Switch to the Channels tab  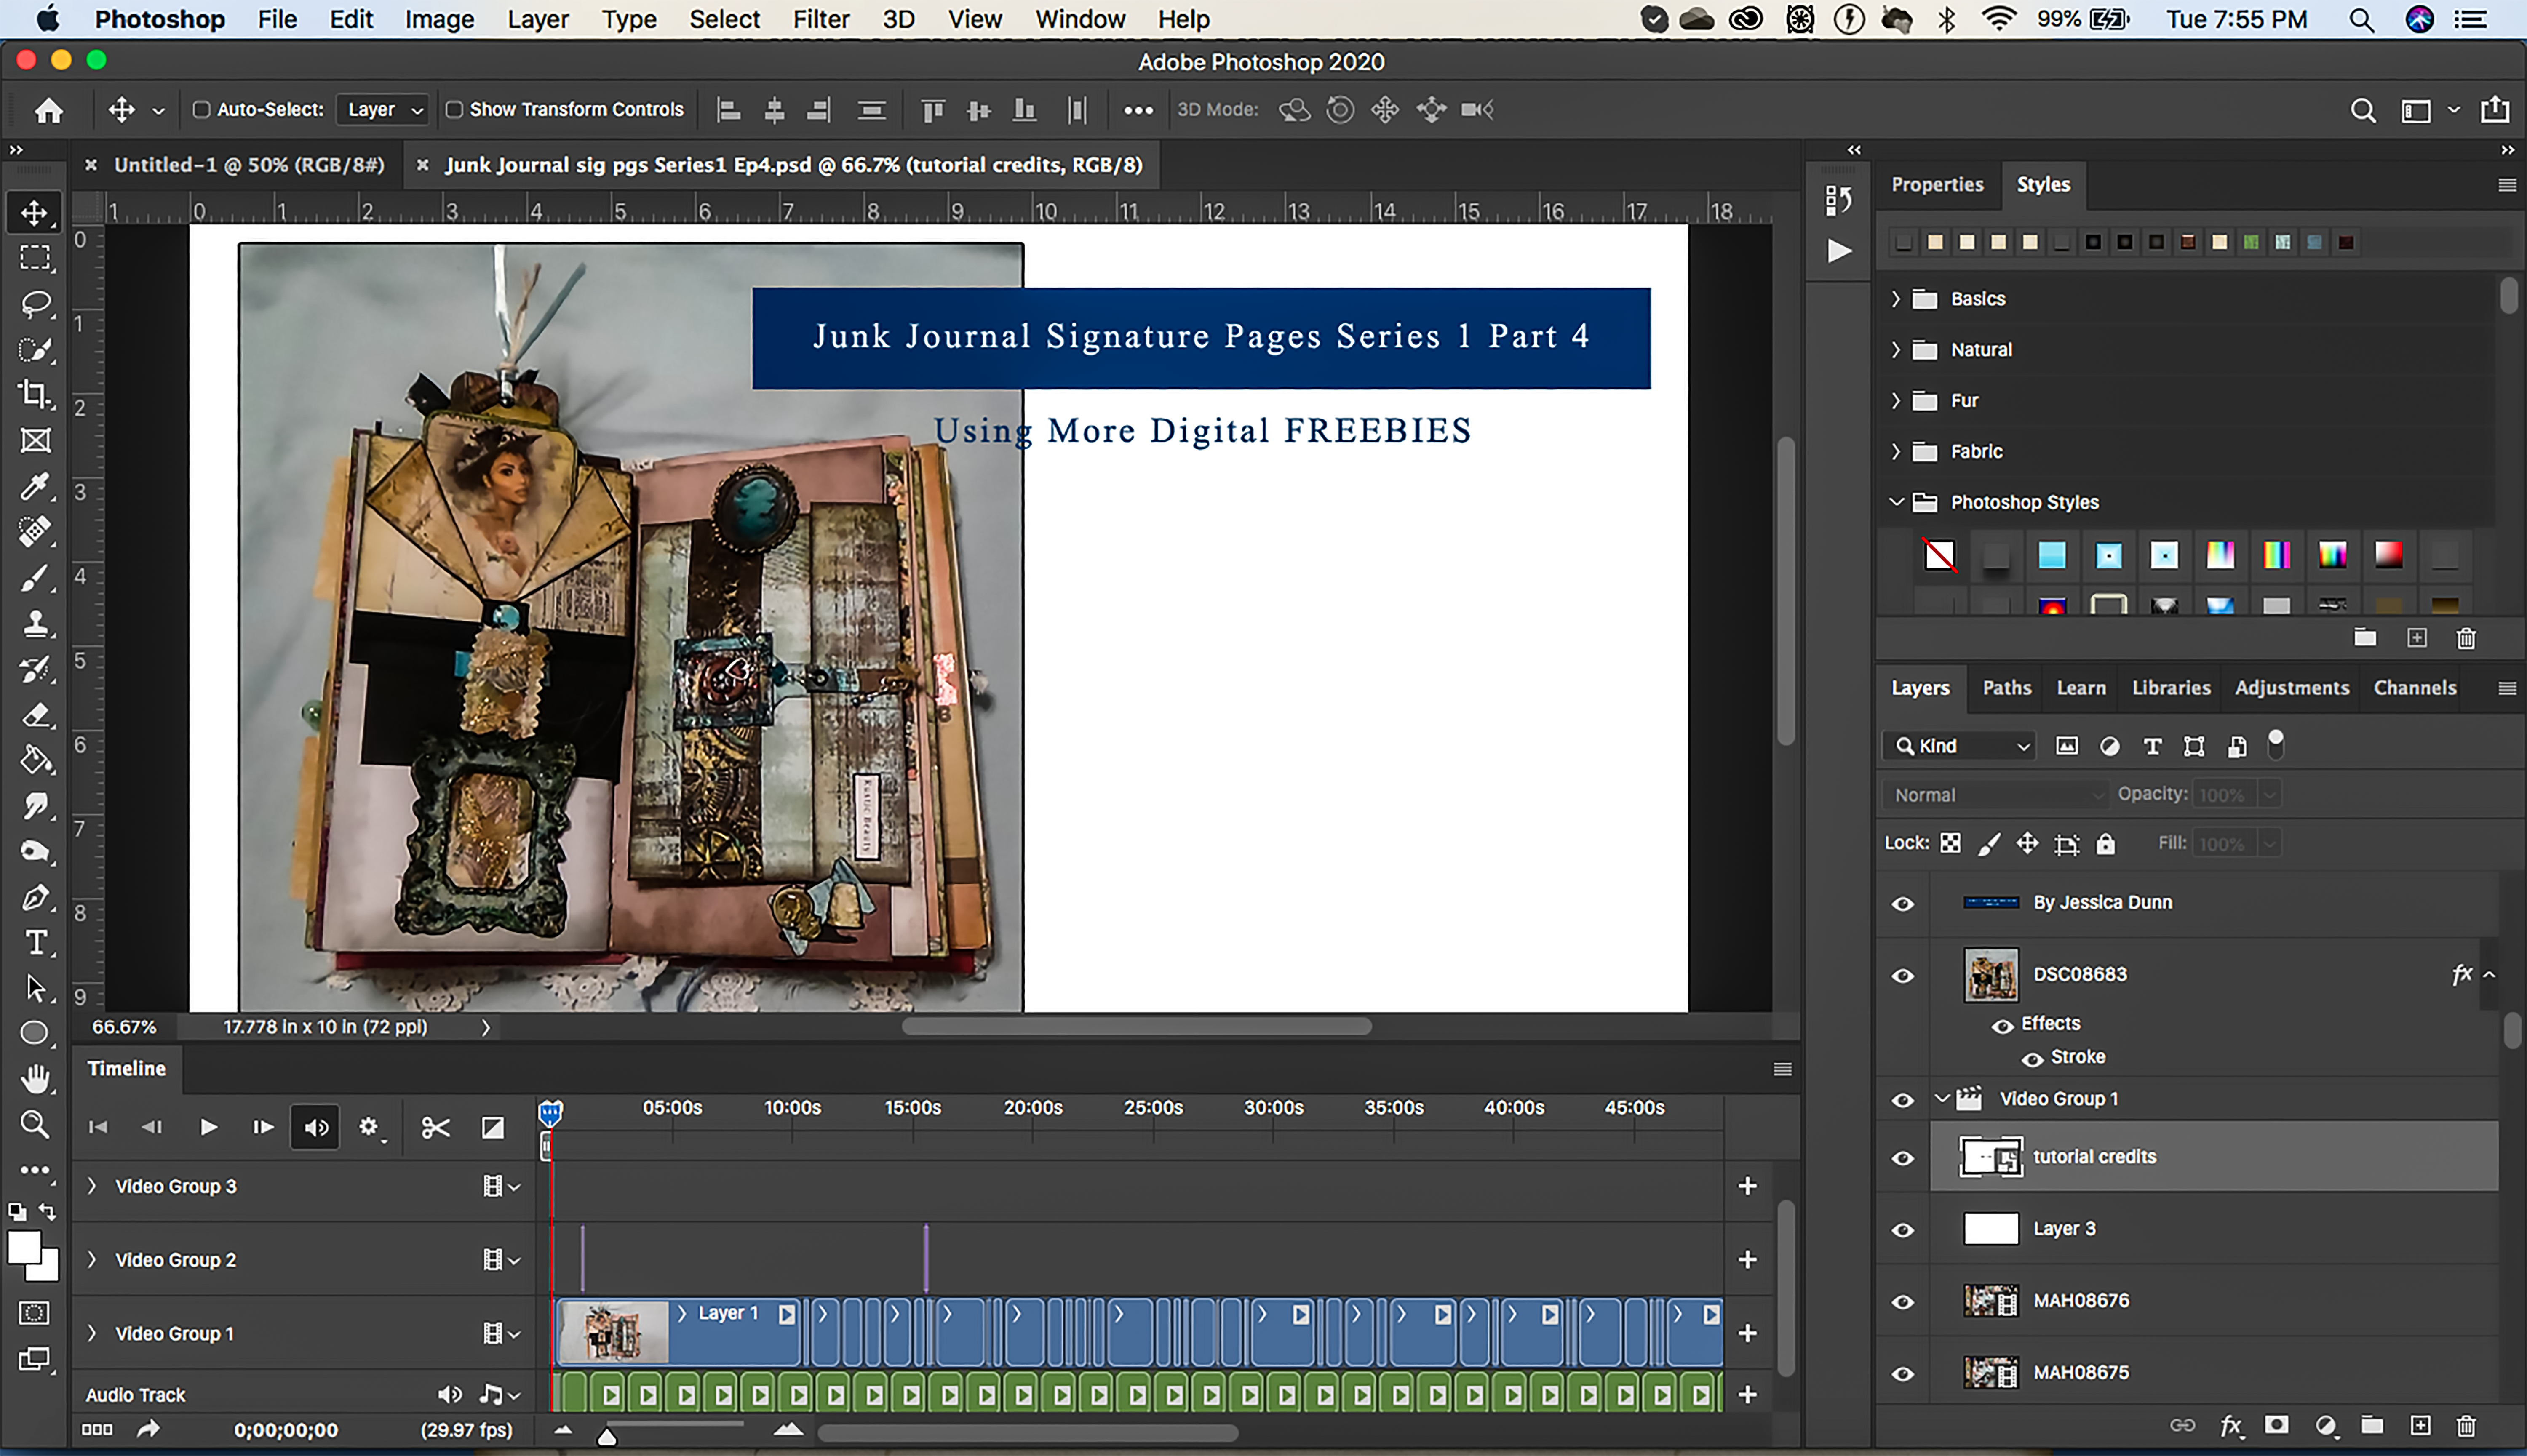(x=2414, y=688)
